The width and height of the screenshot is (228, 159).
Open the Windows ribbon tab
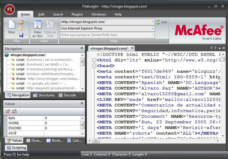pyautogui.click(x=98, y=14)
